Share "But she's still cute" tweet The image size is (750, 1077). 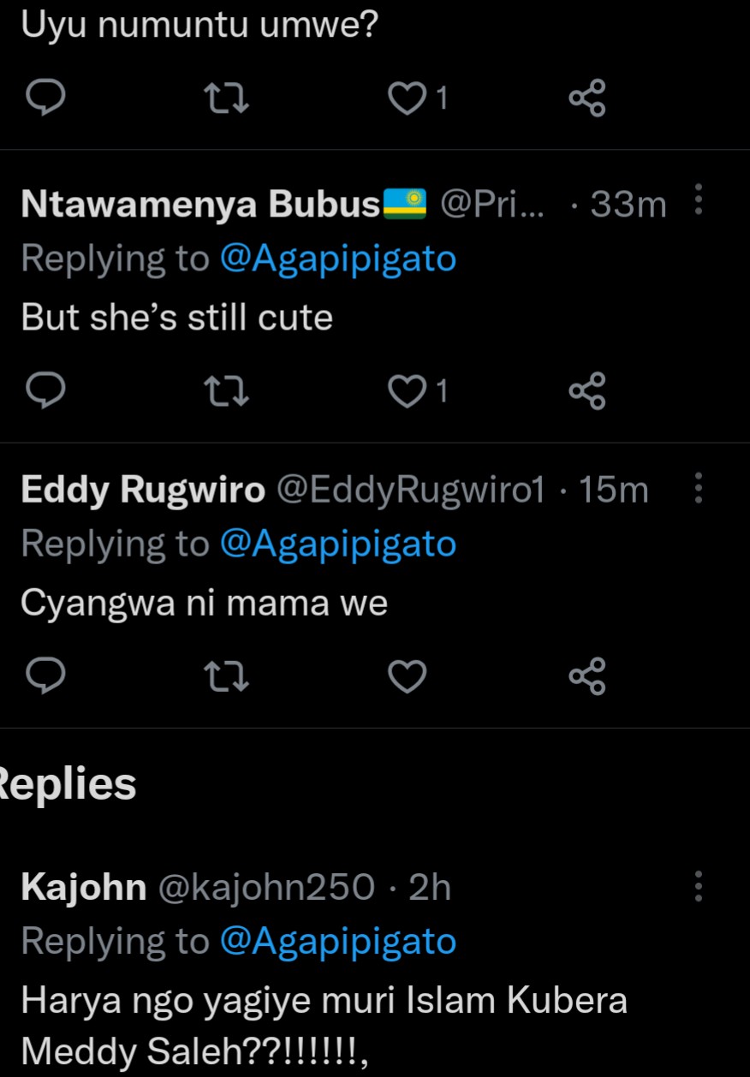(x=587, y=391)
